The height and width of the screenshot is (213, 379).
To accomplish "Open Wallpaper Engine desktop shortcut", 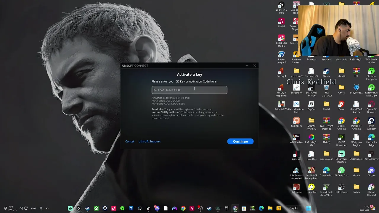I will (x=356, y=141).
